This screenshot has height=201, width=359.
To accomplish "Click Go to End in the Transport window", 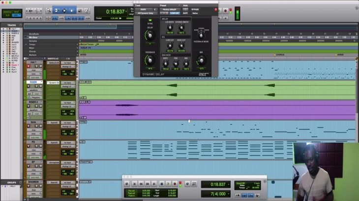I will coord(154,184).
